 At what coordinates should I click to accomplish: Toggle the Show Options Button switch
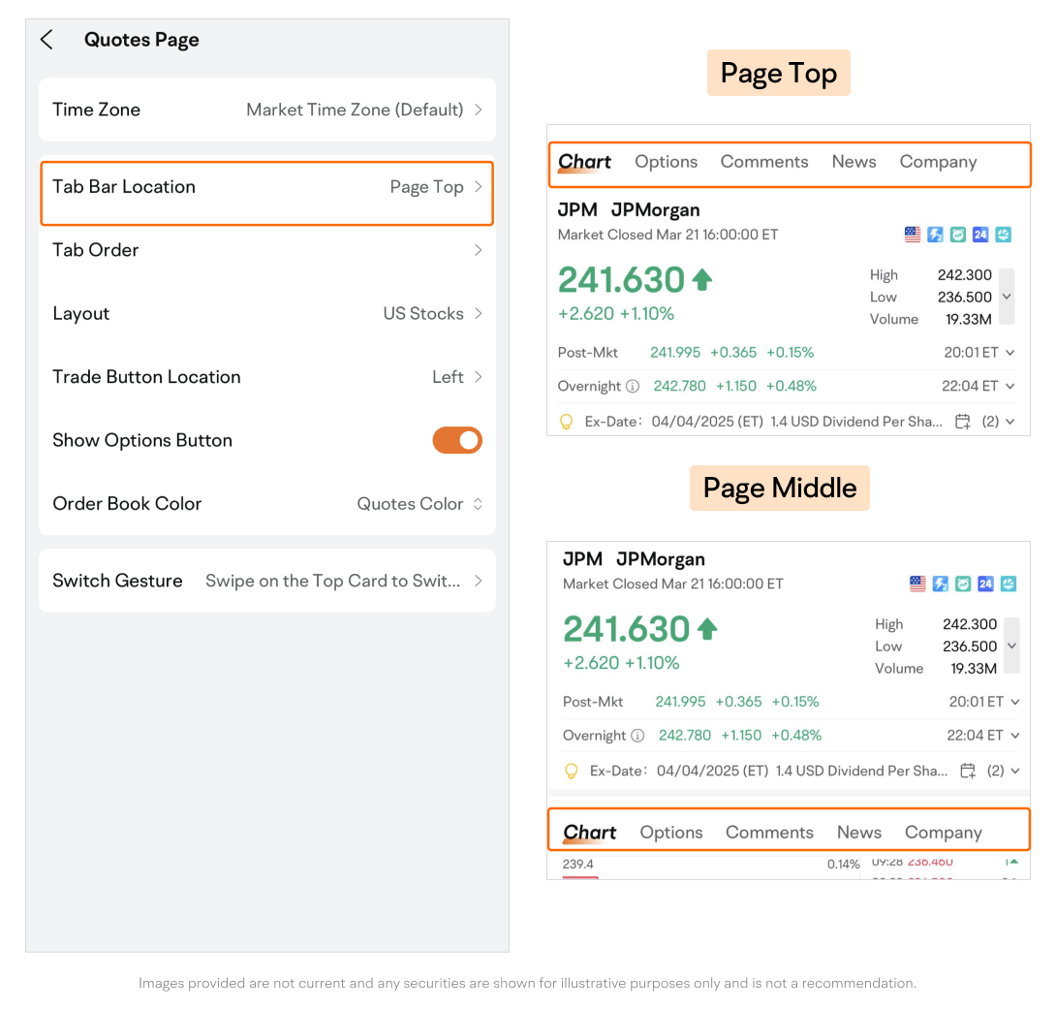tap(456, 440)
